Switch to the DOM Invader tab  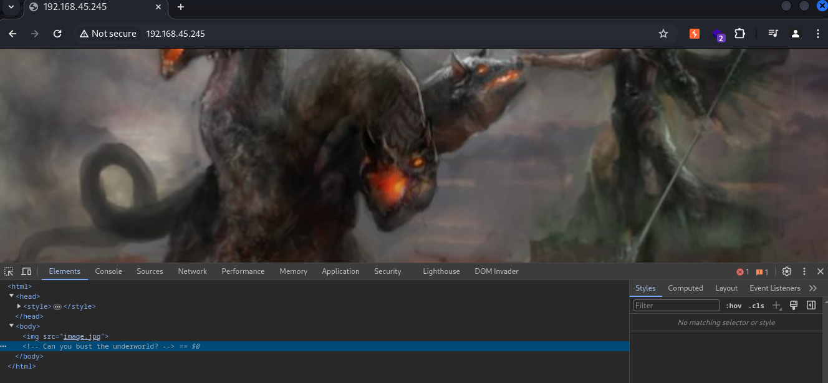point(496,271)
